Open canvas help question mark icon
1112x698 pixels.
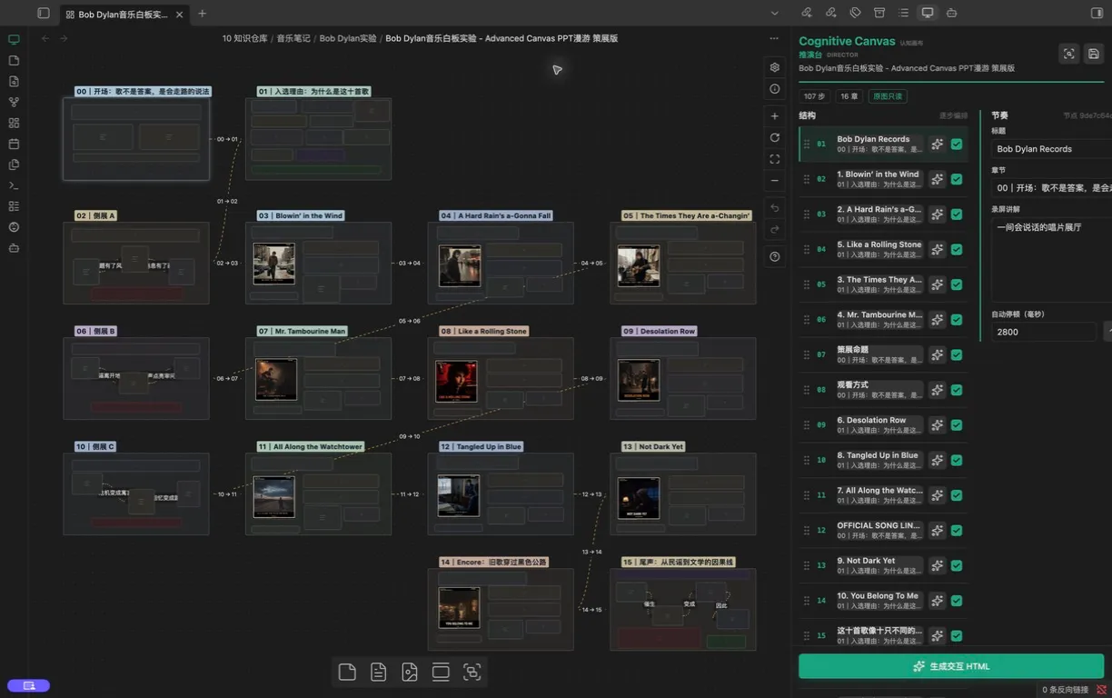pyautogui.click(x=774, y=257)
